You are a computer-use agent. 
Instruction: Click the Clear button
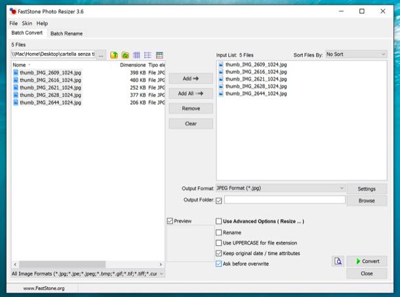point(191,124)
